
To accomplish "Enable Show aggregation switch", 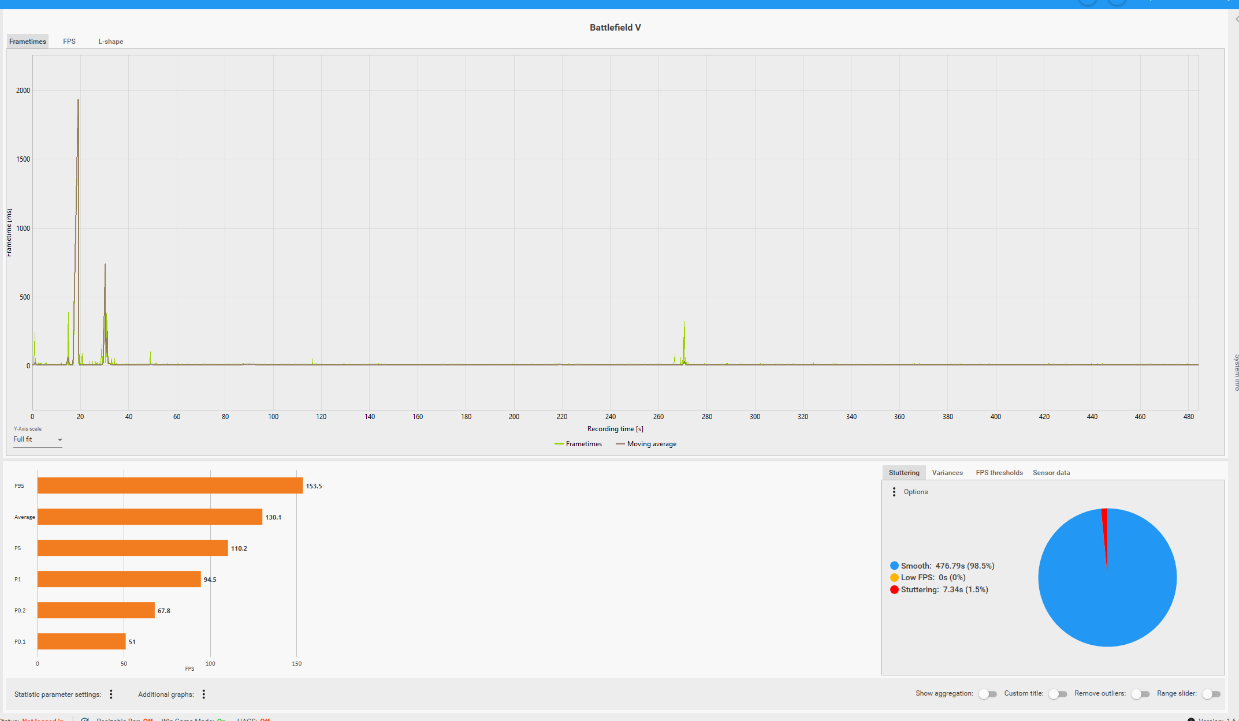I will pos(988,694).
